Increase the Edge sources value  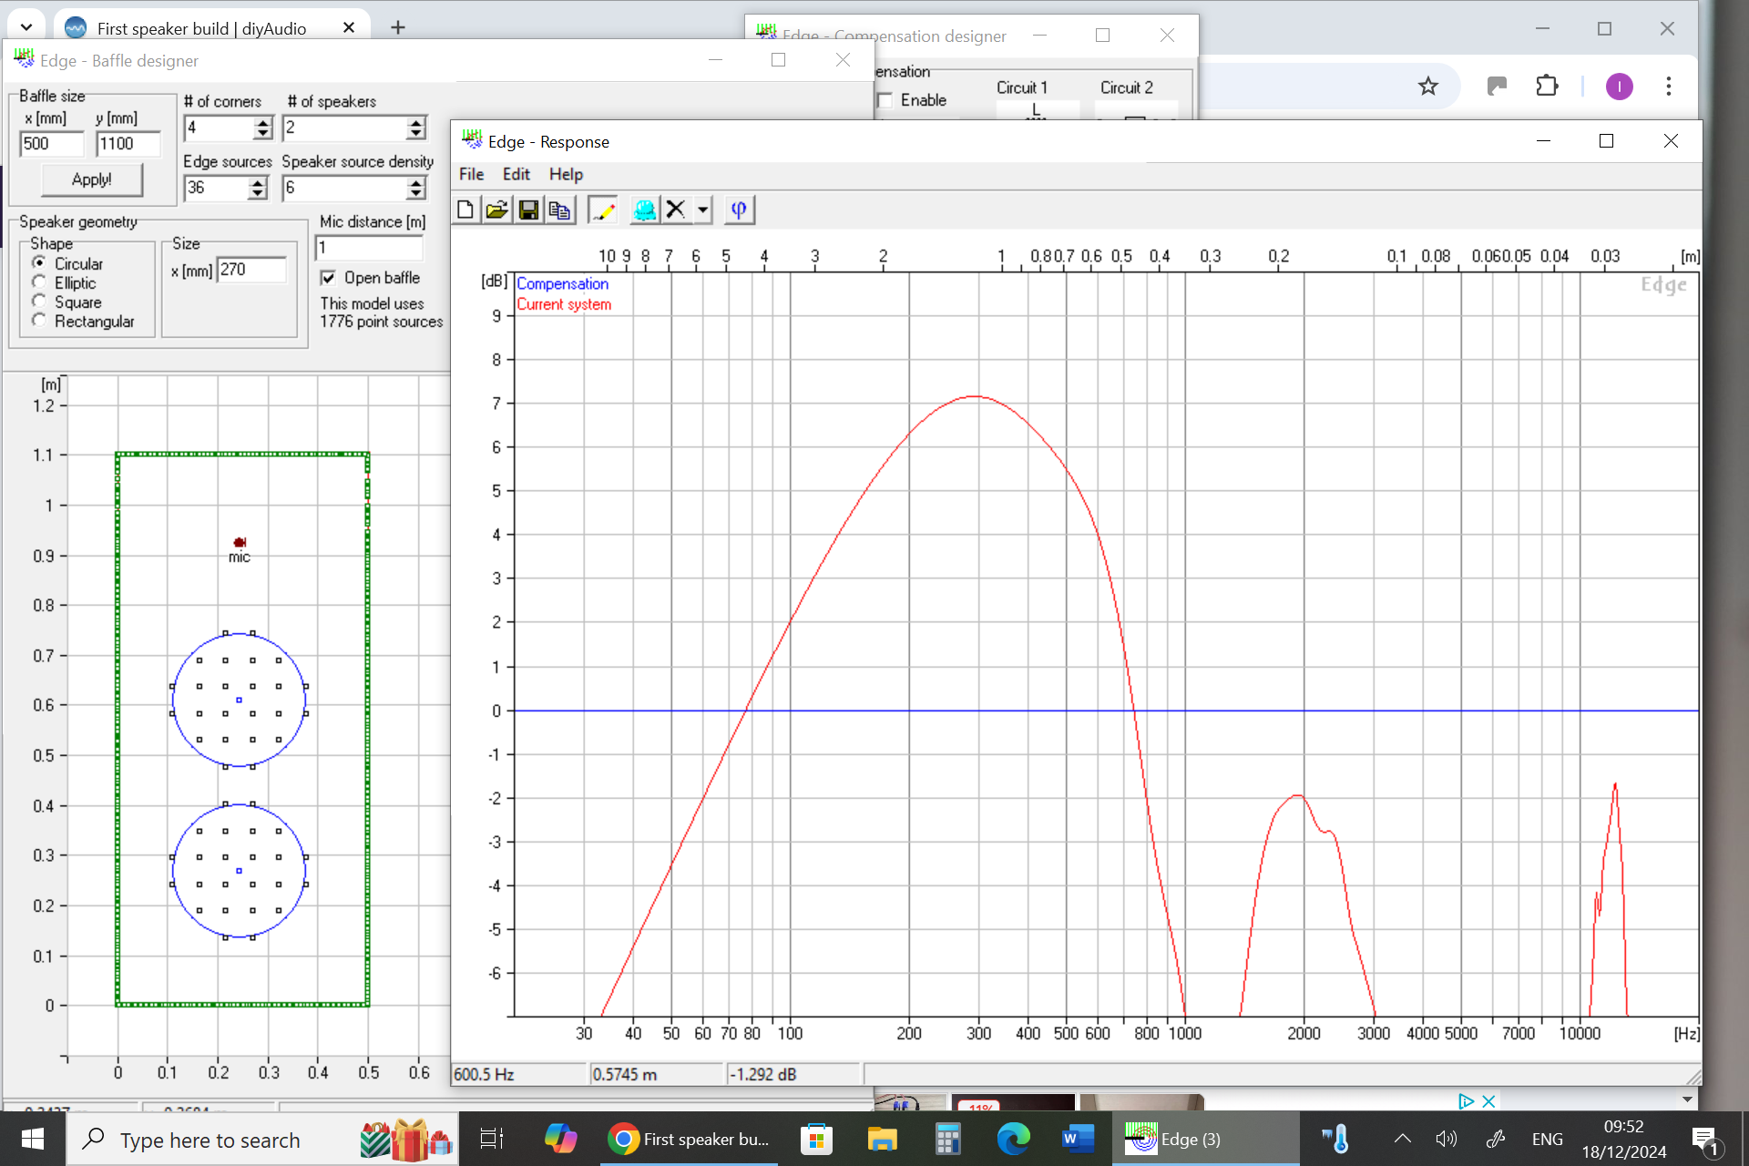coord(258,182)
